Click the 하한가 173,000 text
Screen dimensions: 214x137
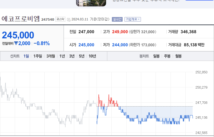142,45
